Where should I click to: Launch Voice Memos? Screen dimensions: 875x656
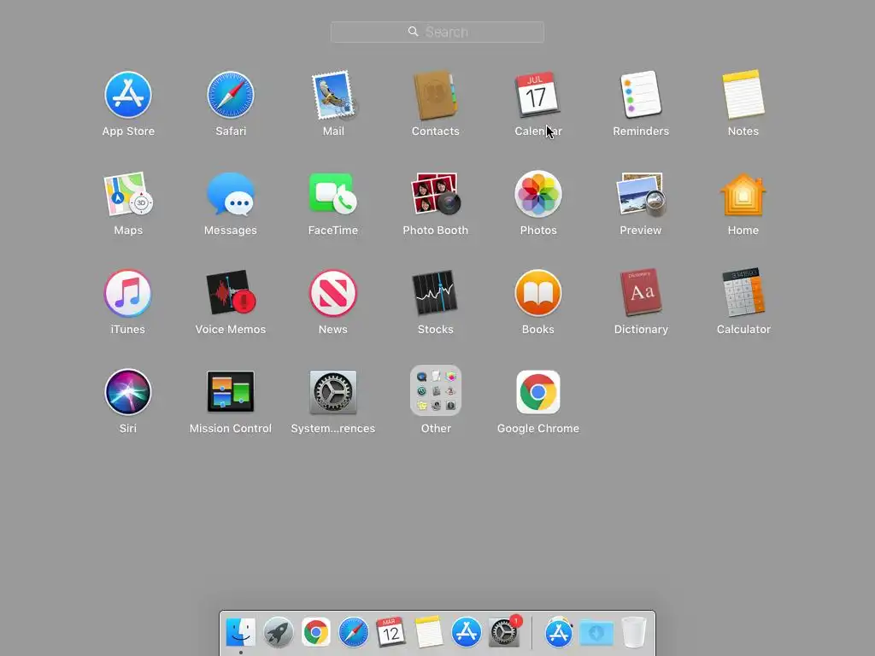(x=231, y=294)
